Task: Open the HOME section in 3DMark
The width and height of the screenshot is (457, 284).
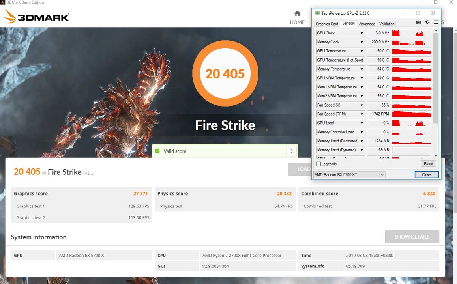Action: [x=297, y=17]
